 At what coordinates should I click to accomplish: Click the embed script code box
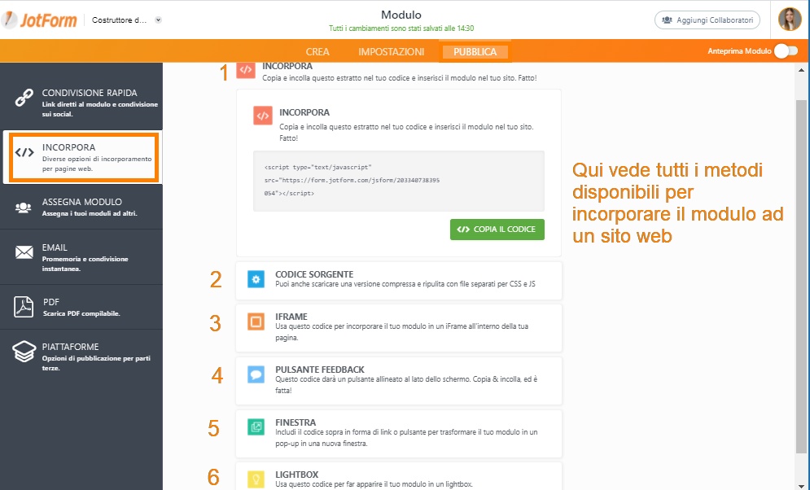point(398,181)
